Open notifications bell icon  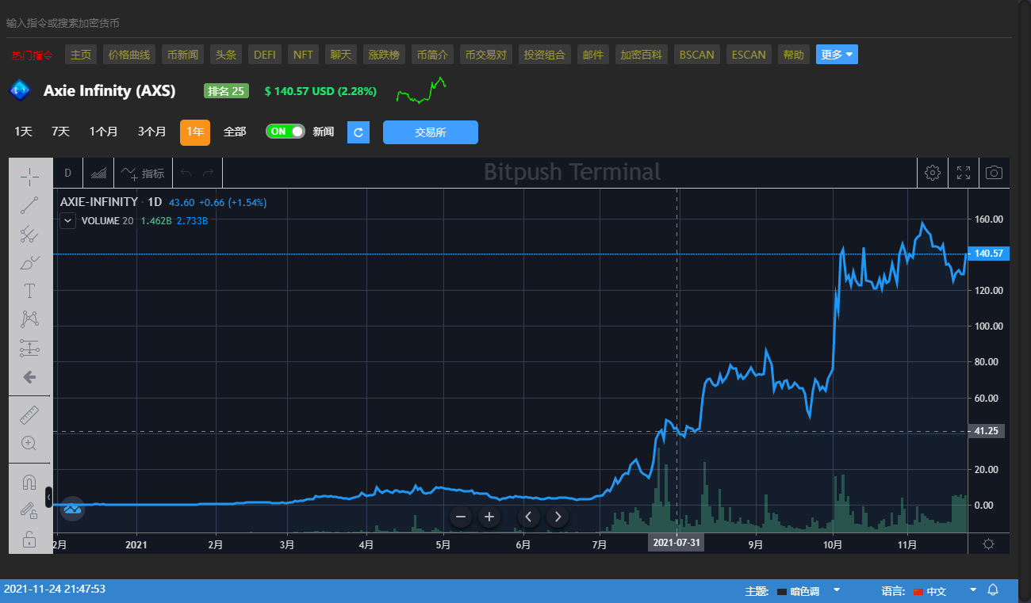pyautogui.click(x=993, y=590)
